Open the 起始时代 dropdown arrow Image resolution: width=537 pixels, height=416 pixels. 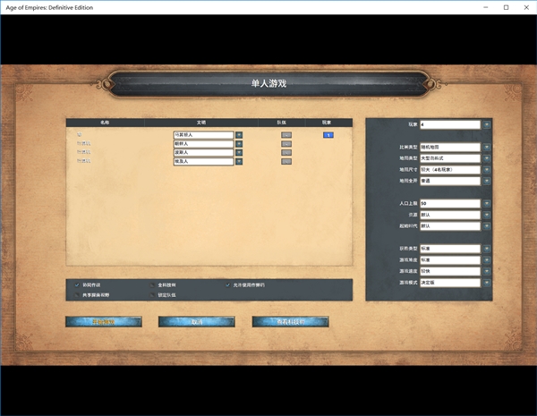(x=487, y=226)
